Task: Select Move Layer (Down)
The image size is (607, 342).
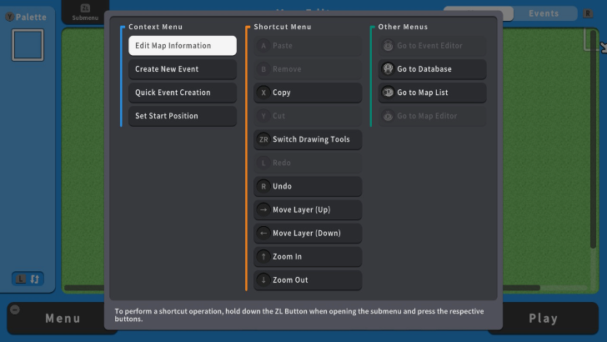Action: 308,234
